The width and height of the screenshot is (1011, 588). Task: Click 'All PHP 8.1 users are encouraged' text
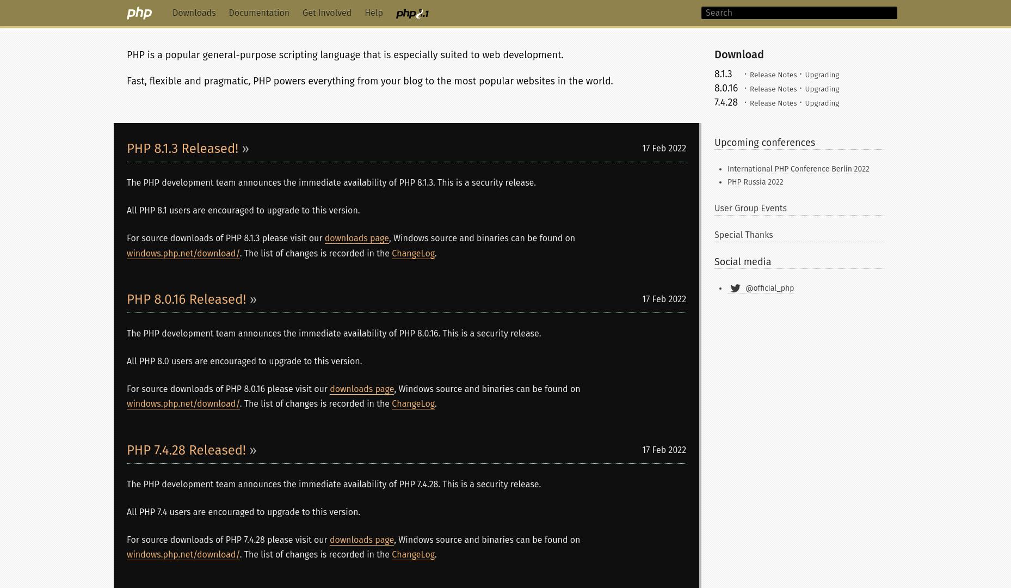coord(243,211)
